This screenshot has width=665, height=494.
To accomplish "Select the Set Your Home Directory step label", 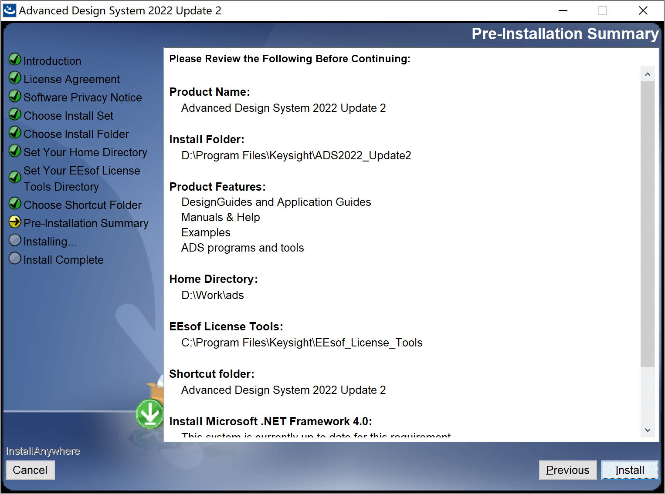I will point(85,152).
